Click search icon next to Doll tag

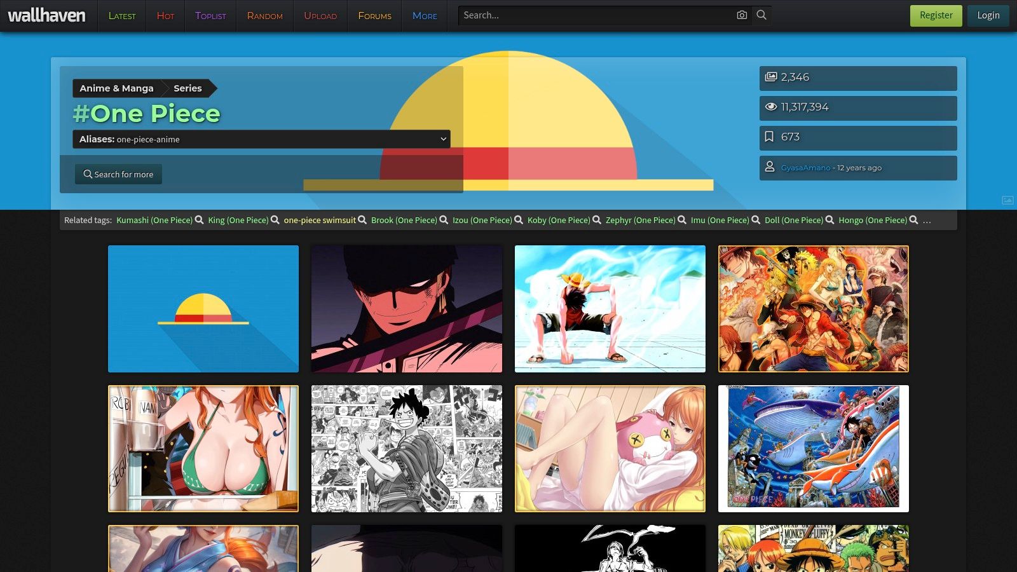[829, 220]
